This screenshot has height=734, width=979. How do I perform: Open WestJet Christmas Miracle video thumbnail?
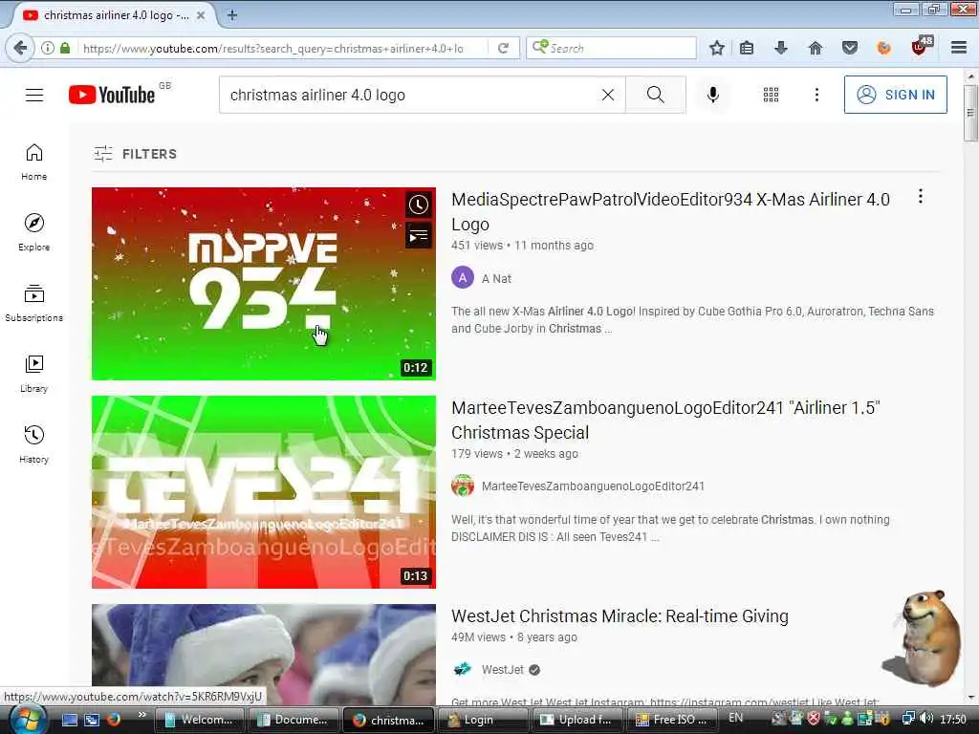[264, 654]
